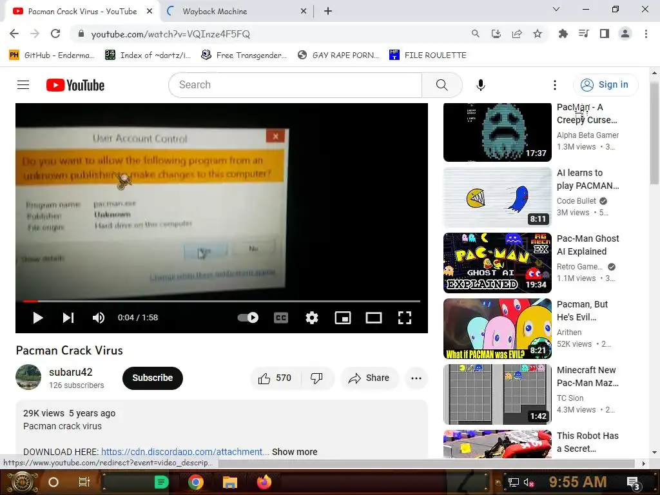
Task: Click the install/download page icon
Action: [496, 34]
